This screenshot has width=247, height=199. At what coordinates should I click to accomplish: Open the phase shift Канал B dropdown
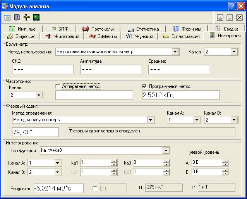[x=234, y=120]
